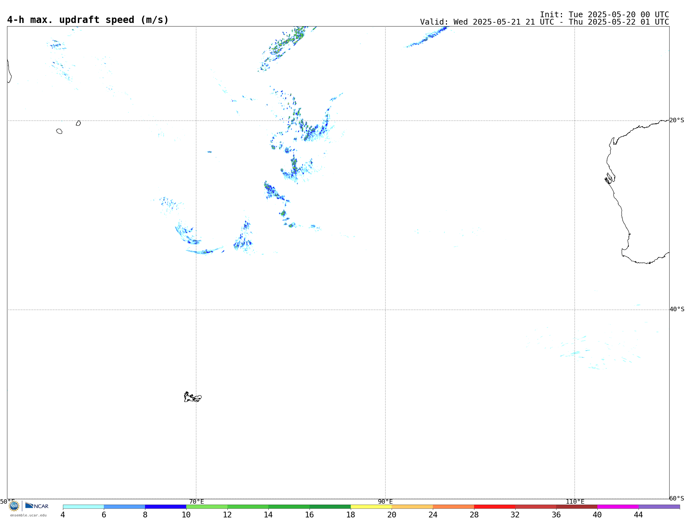Click the light cyan 4–6 colorbar segment
This screenshot has height=519, width=690.
pos(83,507)
